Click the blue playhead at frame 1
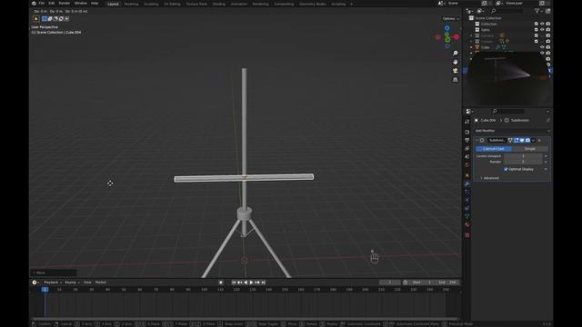Image resolution: width=582 pixels, height=327 pixels. (x=45, y=289)
